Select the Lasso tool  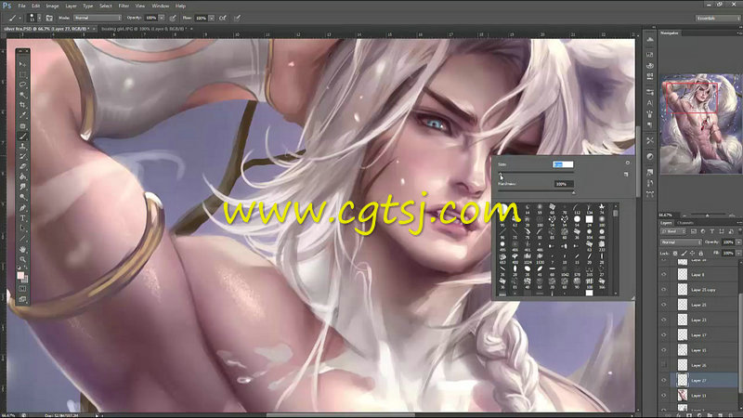tap(22, 85)
